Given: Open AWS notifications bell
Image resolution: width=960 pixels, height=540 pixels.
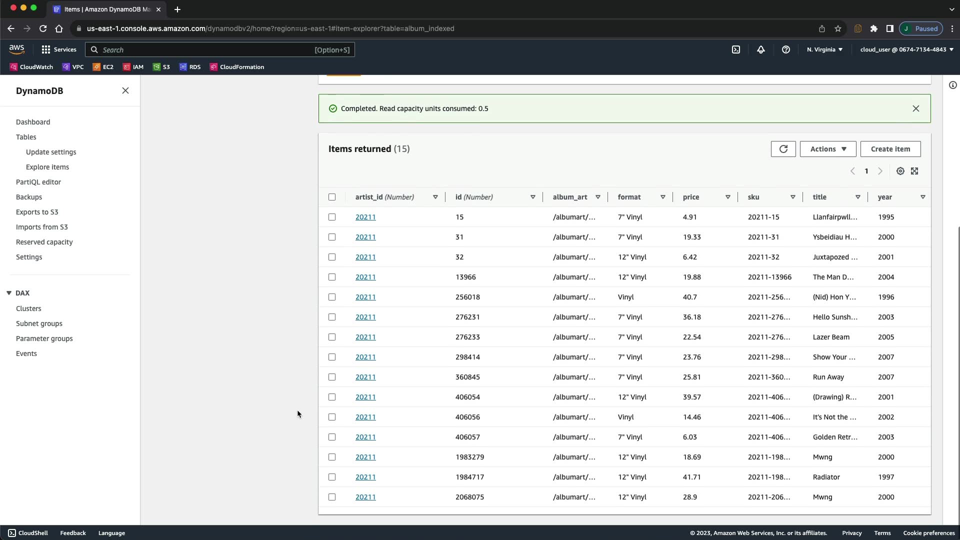Looking at the screenshot, I should tap(760, 49).
